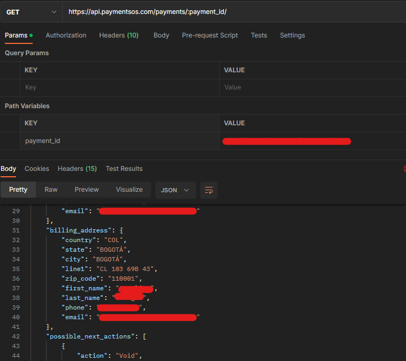Open the Test Results tab
Viewport: 406px width, 361px height.
[x=124, y=169]
